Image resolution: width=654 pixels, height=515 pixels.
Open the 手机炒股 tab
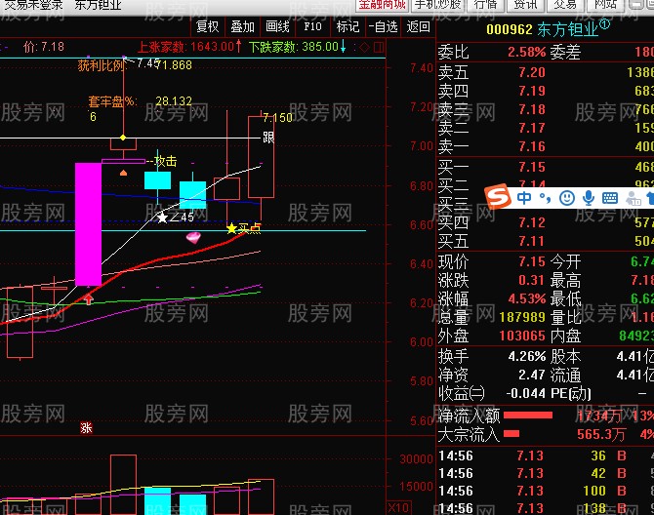click(438, 5)
